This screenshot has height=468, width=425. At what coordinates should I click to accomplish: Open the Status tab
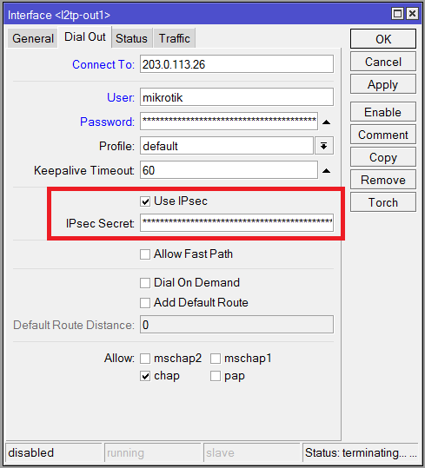click(132, 38)
